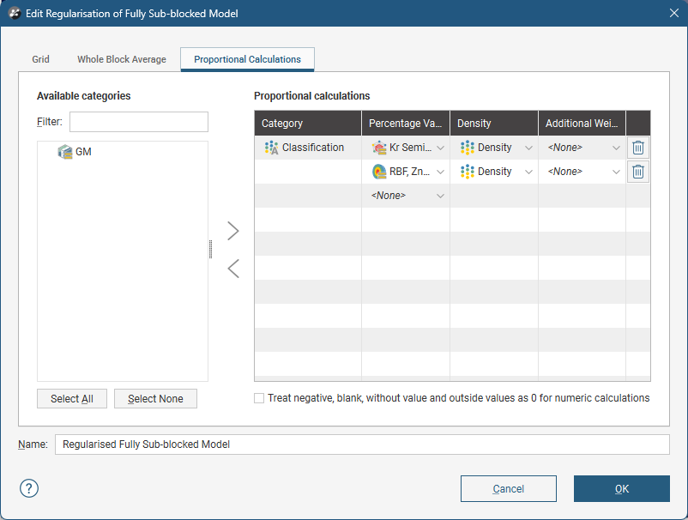Click the Leapfrog app icon in title bar
Screen dimensions: 688x520
pos(15,13)
